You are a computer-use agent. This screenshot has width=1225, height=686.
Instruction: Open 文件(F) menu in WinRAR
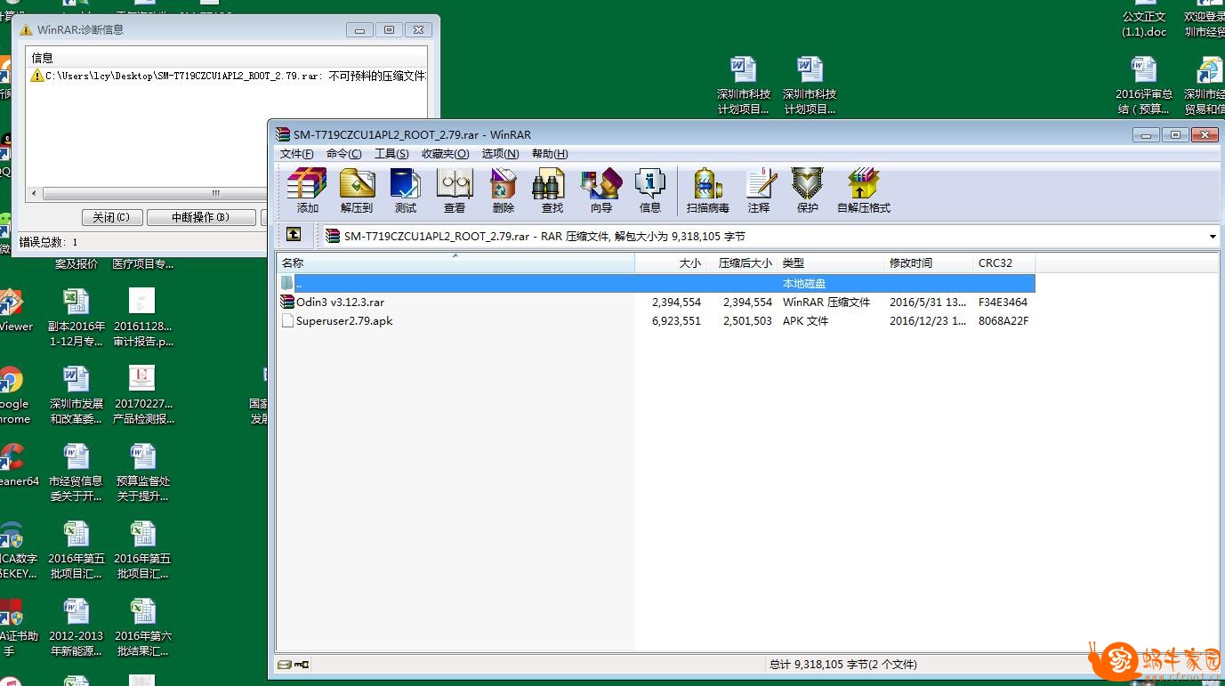(297, 154)
